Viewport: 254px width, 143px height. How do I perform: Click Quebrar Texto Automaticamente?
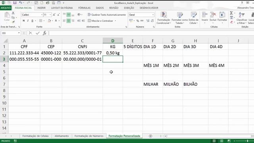click(107, 15)
